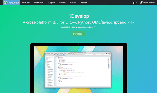Screen dimensions: 157x93
Task: Click the 'Available for Linux, Windows and macOS' text
Action: coord(78,27)
